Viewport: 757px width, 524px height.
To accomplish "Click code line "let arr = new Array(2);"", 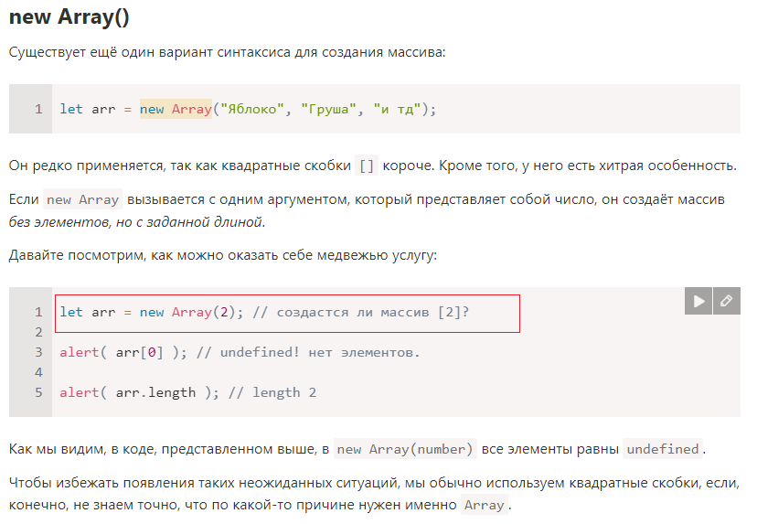I will 152,313.
